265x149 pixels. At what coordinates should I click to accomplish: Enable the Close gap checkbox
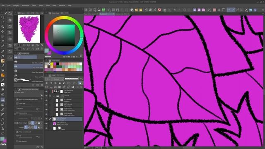click(x=17, y=103)
